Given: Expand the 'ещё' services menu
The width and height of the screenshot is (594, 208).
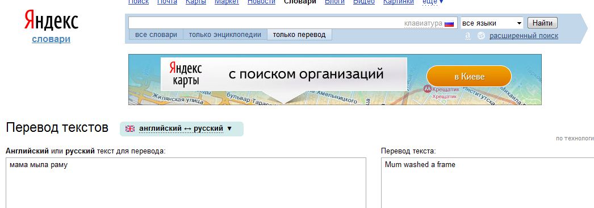Looking at the screenshot, I should (x=433, y=2).
